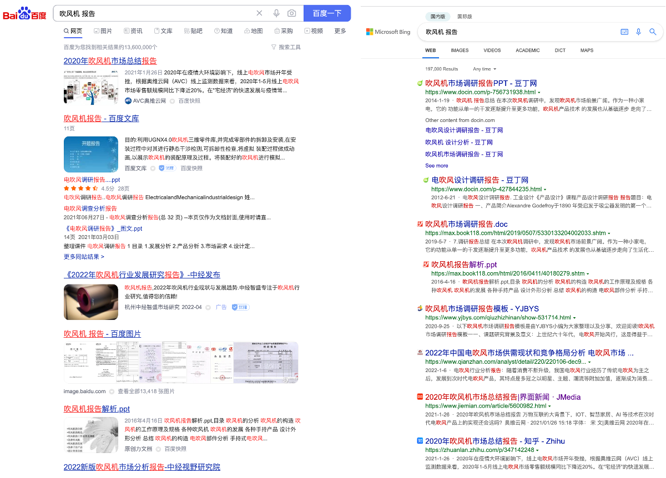Open Bing Any time filter dropdown
666x478 pixels.
484,69
